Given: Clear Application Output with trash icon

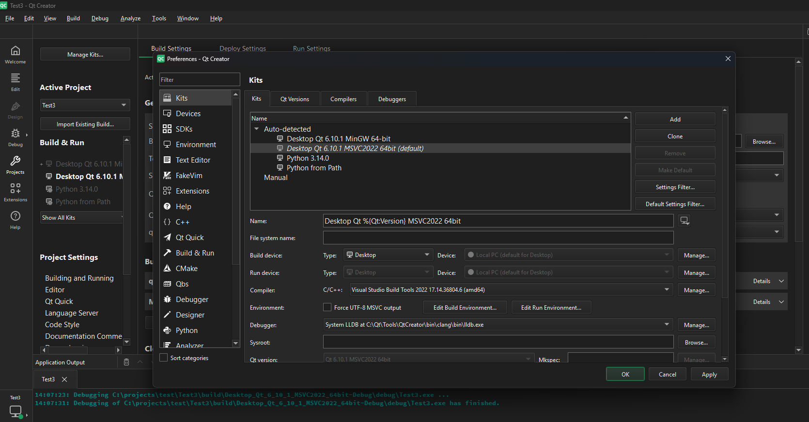Looking at the screenshot, I should (126, 362).
